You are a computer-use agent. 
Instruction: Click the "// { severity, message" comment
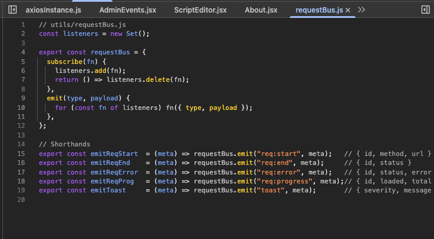[388, 191]
